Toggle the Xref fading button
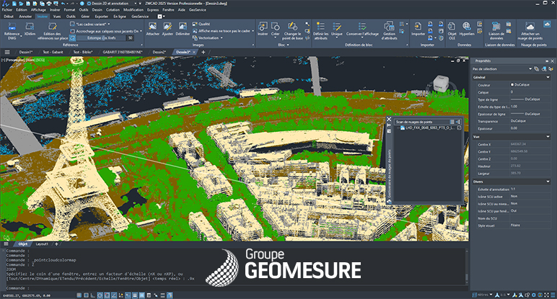This screenshot has height=299, width=557. tap(73, 38)
